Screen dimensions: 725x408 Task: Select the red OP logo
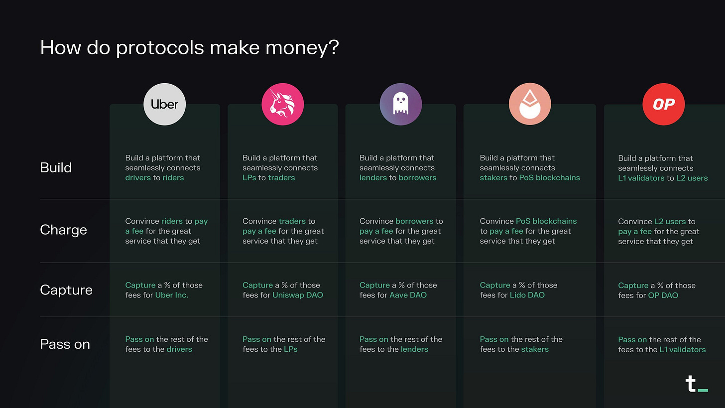(x=664, y=104)
